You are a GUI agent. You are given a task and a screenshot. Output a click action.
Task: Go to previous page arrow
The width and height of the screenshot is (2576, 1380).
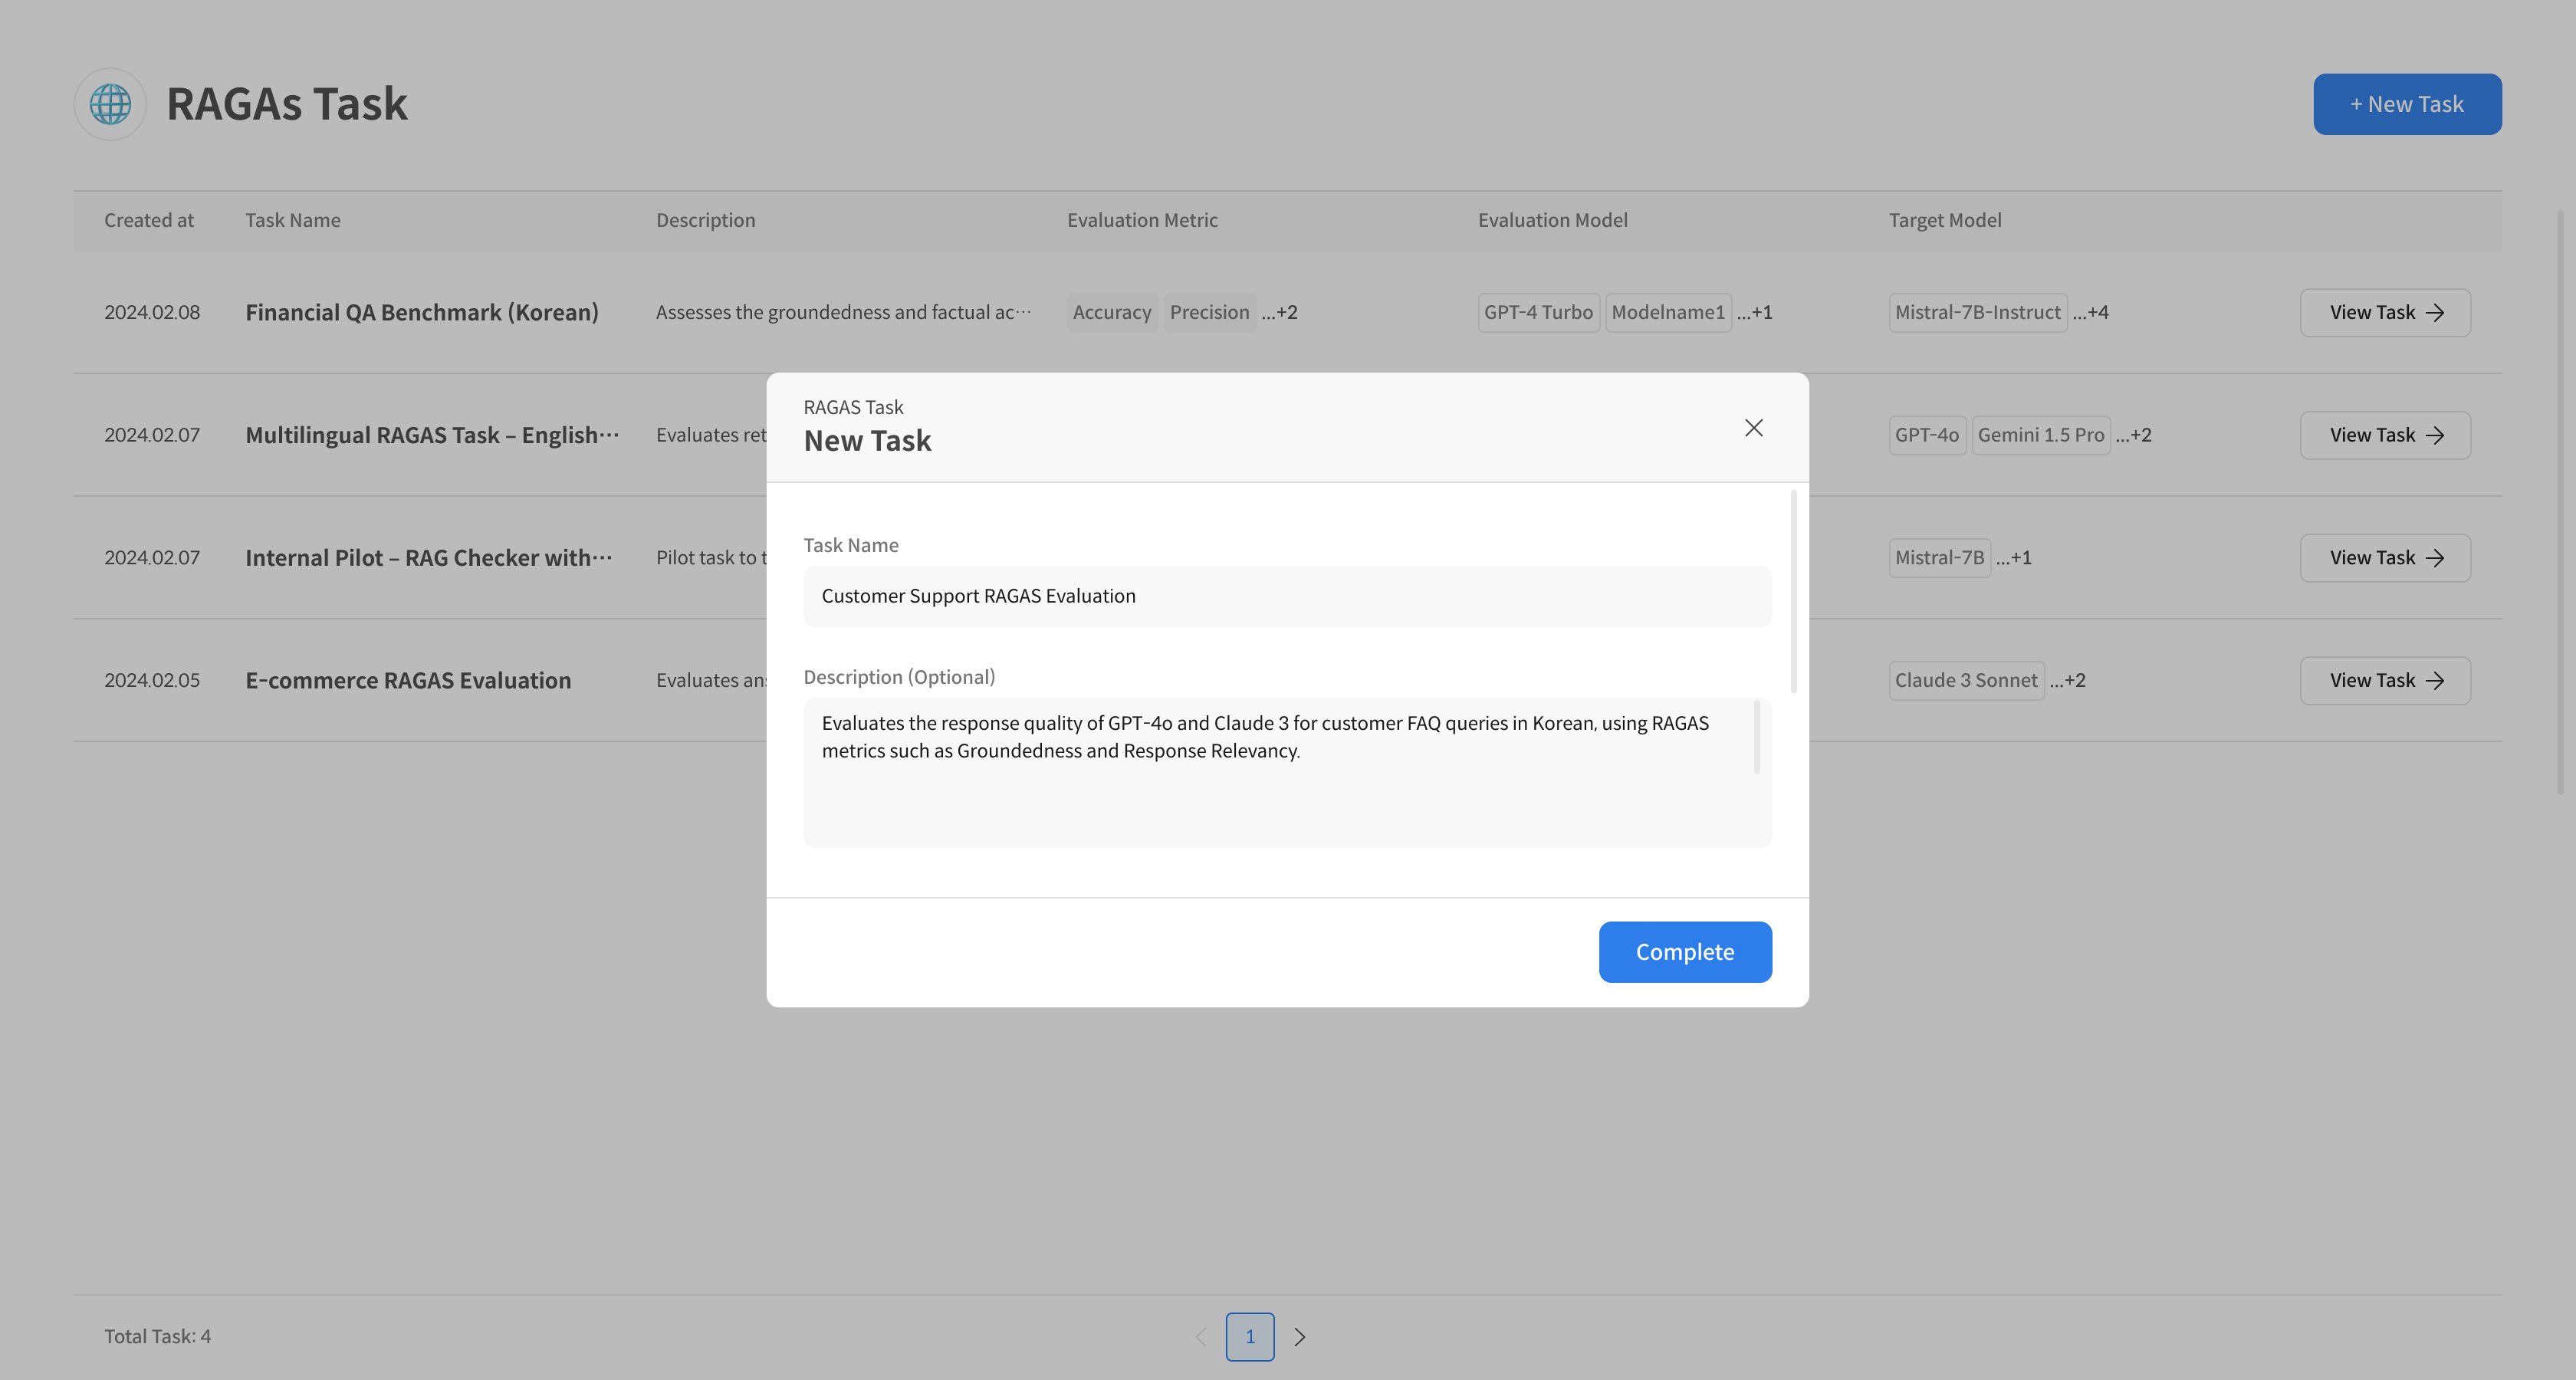[x=1201, y=1337]
